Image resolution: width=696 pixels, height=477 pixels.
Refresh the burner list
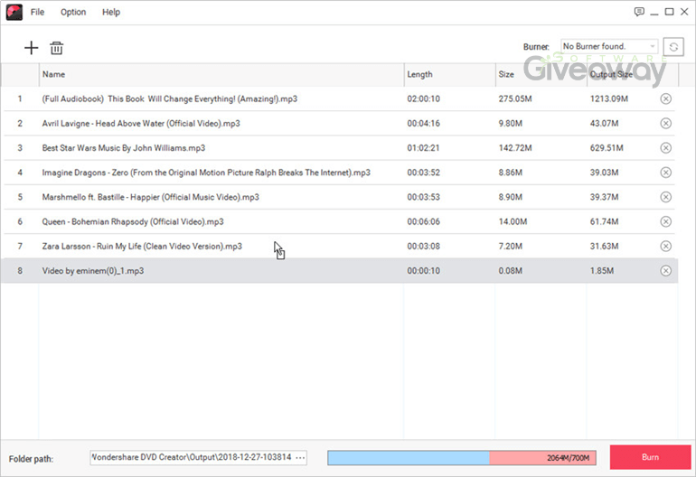coord(672,47)
